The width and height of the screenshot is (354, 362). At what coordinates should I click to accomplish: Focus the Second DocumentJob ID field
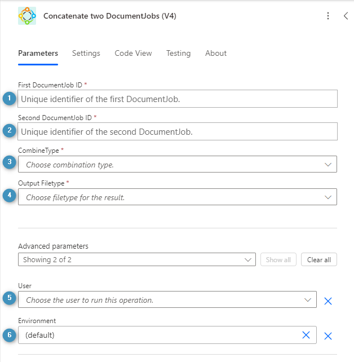(178, 131)
